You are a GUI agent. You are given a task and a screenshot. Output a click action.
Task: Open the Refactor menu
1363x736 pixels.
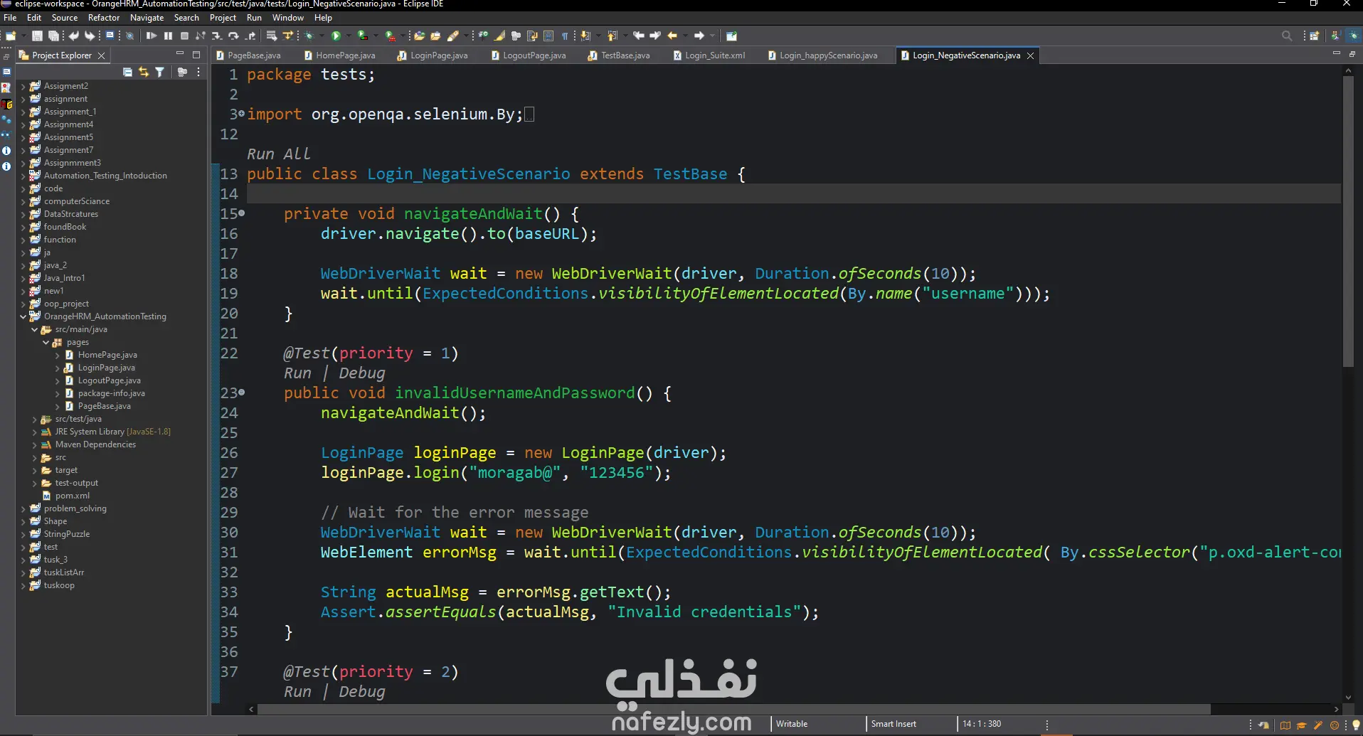click(x=104, y=18)
